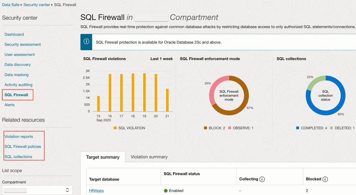Image resolution: width=356 pixels, height=195 pixels.
Task: Click the Sep 19 violations bar
Action: 144,92
